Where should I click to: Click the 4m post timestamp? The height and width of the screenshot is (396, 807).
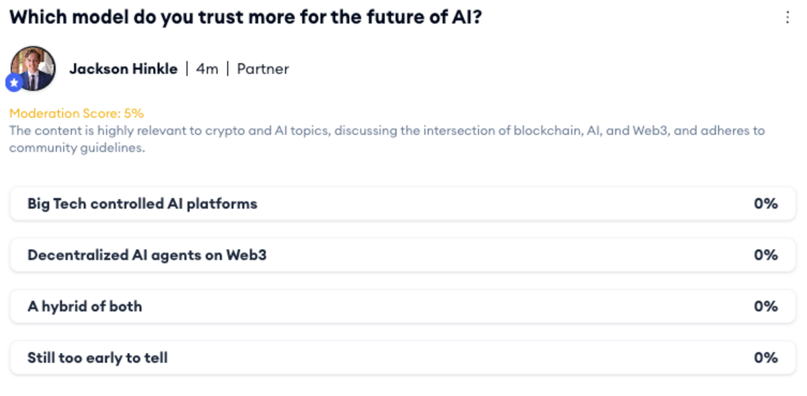[207, 68]
